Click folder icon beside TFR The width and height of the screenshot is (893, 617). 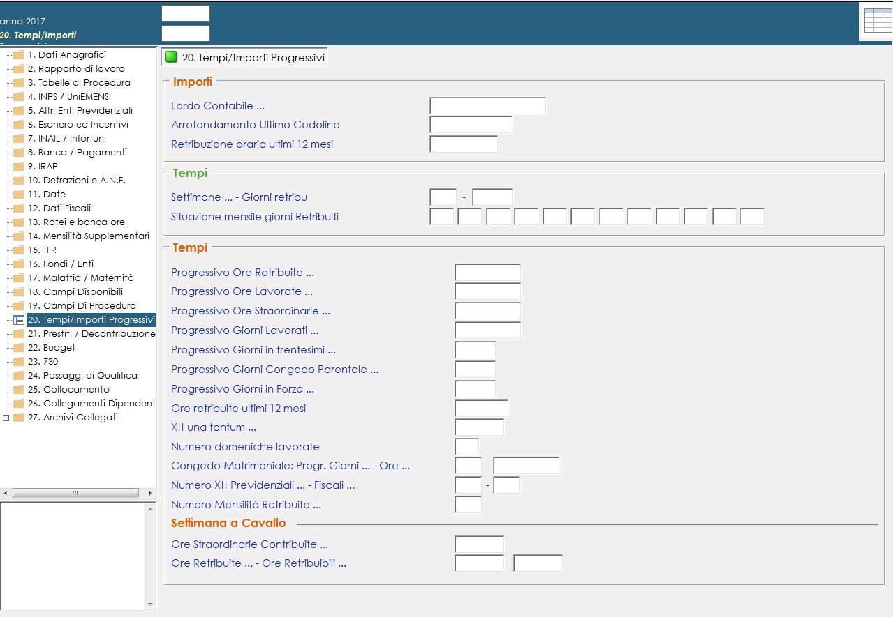click(x=19, y=250)
